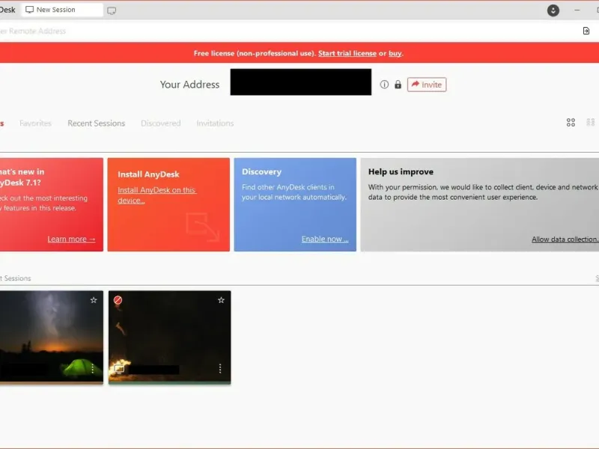This screenshot has height=449, width=599.
Task: Open options menu on campfire session thumbnail
Action: pos(220,368)
